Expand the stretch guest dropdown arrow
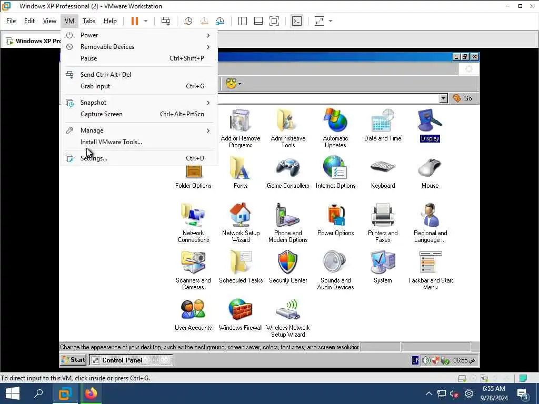The width and height of the screenshot is (539, 404). (331, 21)
